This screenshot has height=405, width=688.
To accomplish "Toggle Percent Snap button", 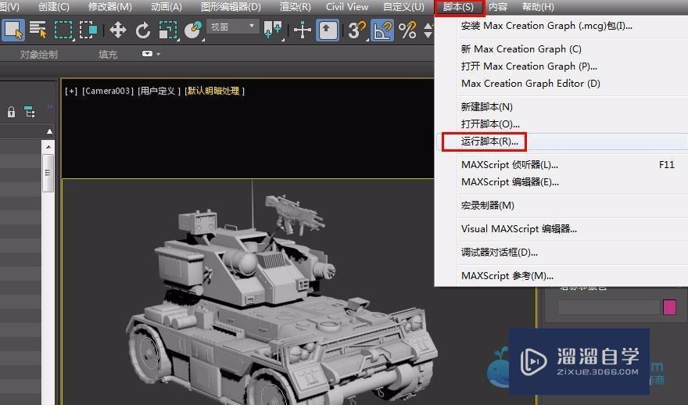I will (407, 30).
